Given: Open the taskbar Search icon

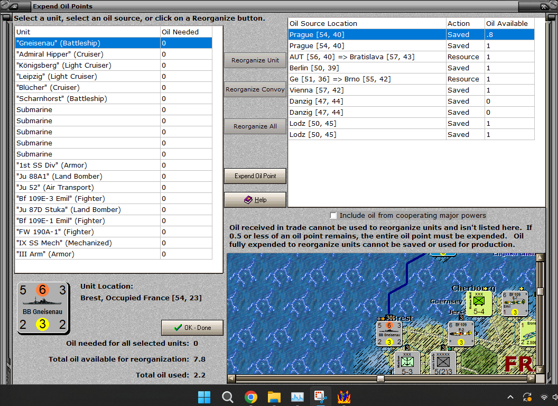Looking at the screenshot, I should (227, 396).
